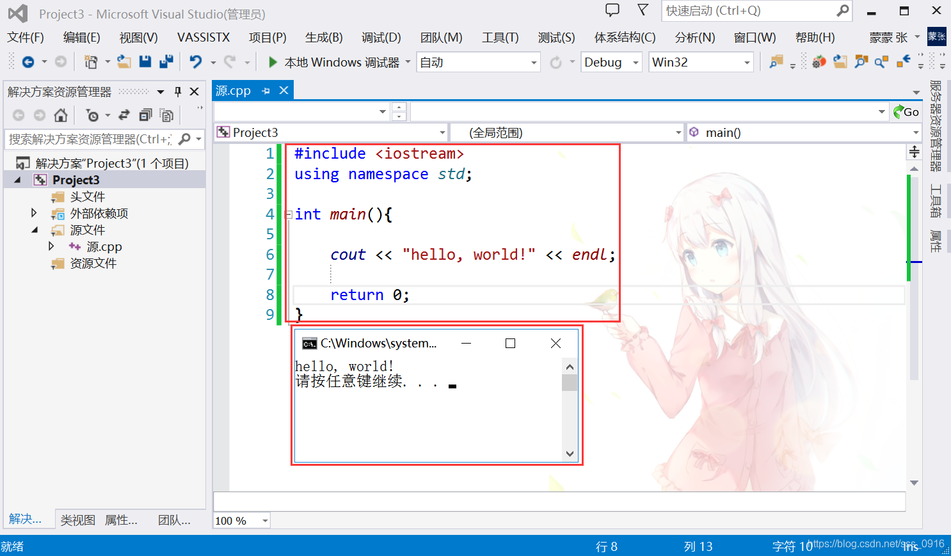Click the VA go to implementation arrow icon

904,62
